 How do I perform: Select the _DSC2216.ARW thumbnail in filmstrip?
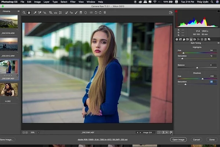click(9, 22)
